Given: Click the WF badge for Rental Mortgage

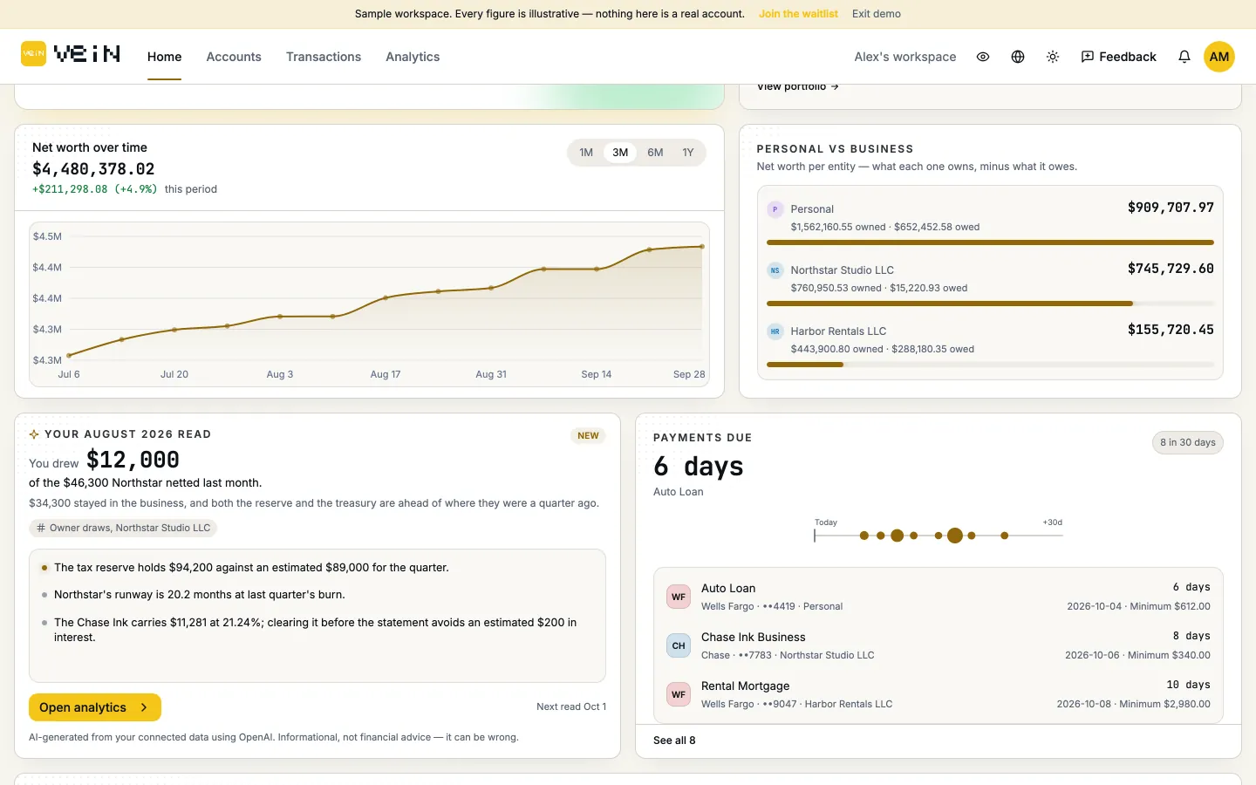Looking at the screenshot, I should 679,695.
